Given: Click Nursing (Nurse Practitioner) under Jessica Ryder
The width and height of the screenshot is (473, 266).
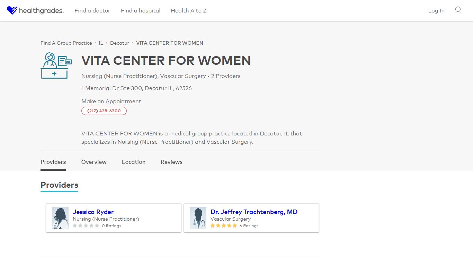Looking at the screenshot, I should [106, 219].
